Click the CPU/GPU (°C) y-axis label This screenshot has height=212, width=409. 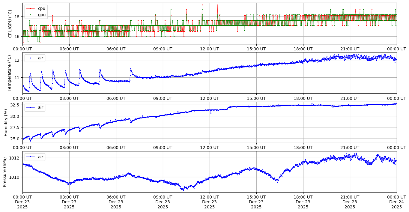[10, 24]
